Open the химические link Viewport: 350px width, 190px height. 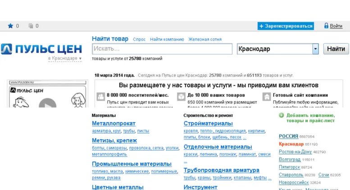click(x=137, y=171)
